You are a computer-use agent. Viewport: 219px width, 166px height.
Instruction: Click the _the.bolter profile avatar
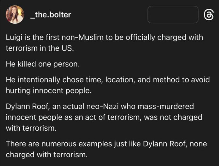click(x=15, y=15)
